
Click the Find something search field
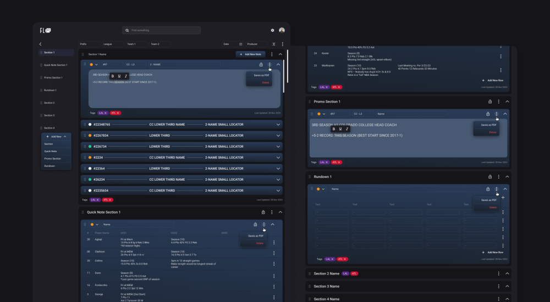[161, 30]
